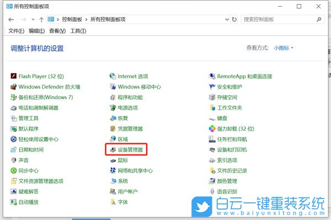Screen dimensions: 331x220
Task: Open the 颜色管理 link
Action: 227,181
